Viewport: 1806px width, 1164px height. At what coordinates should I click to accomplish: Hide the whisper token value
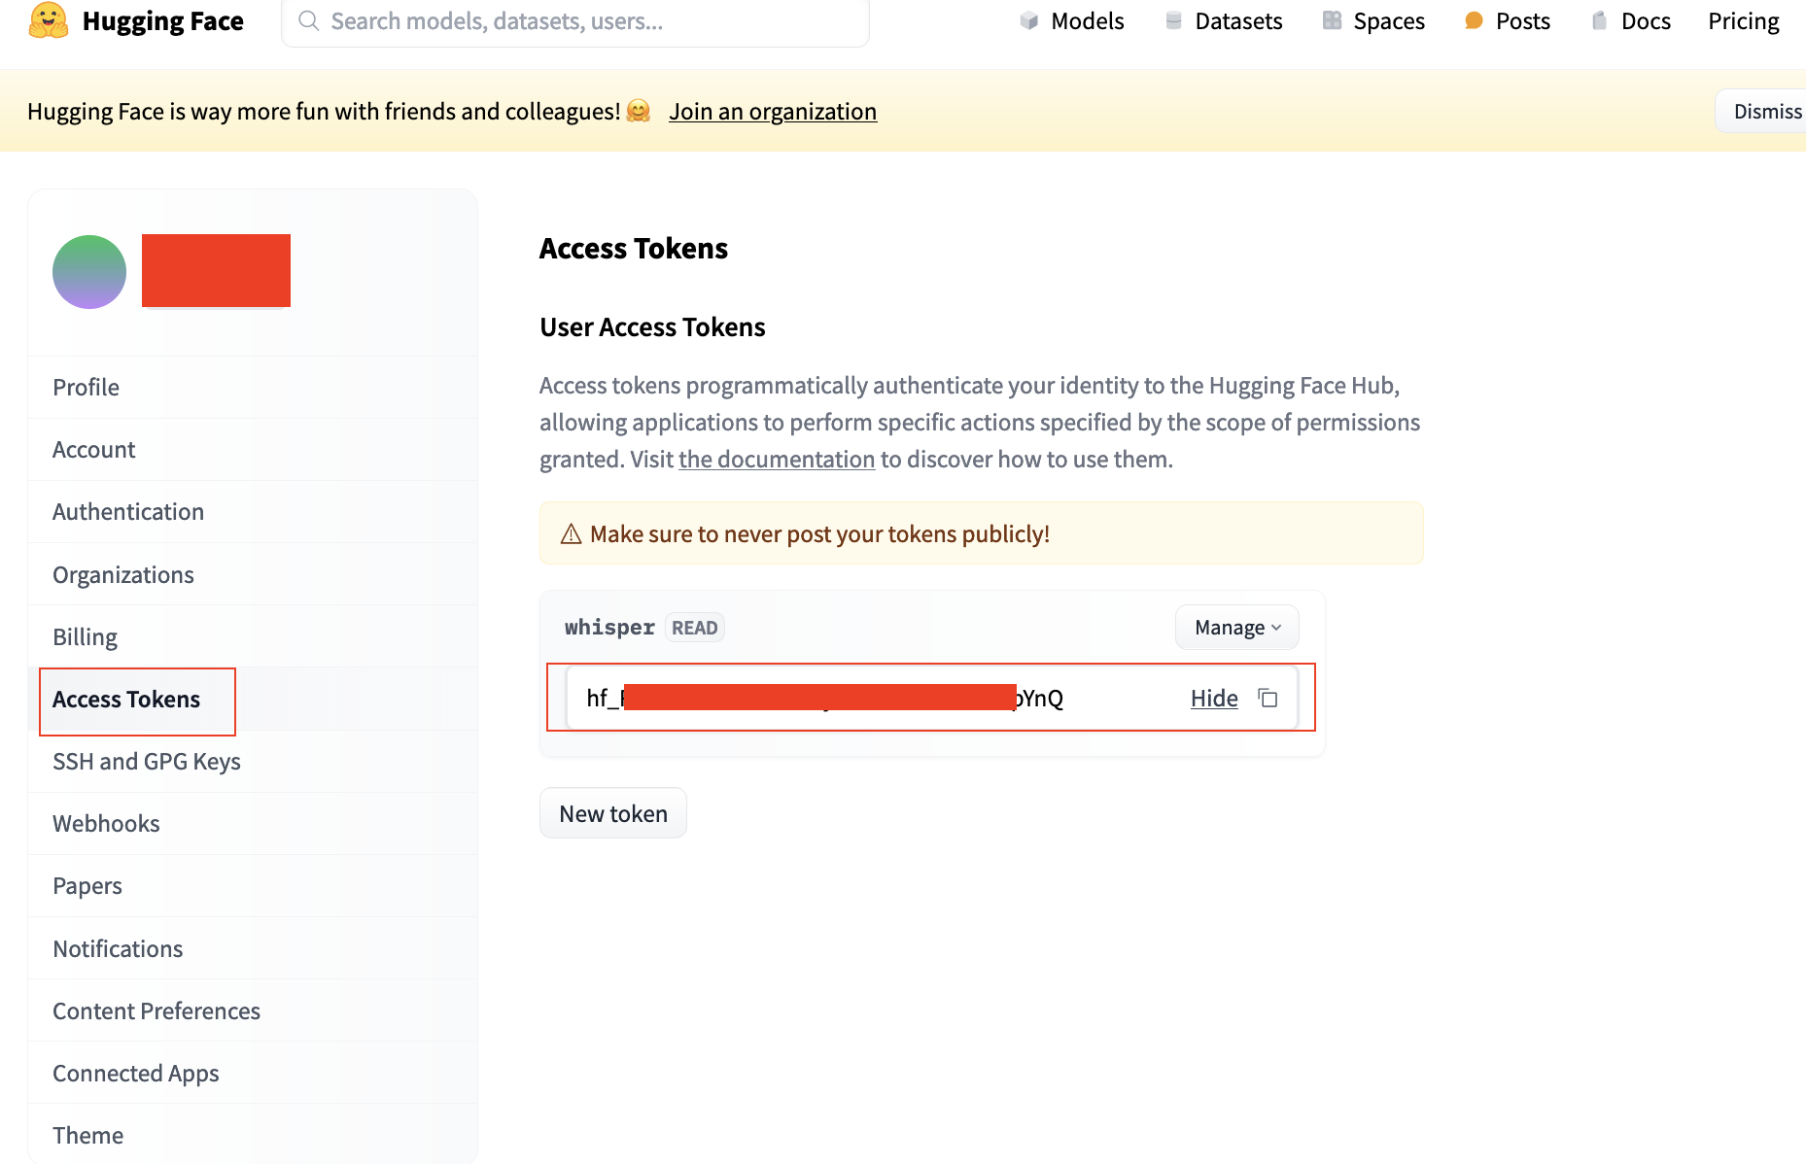tap(1214, 698)
